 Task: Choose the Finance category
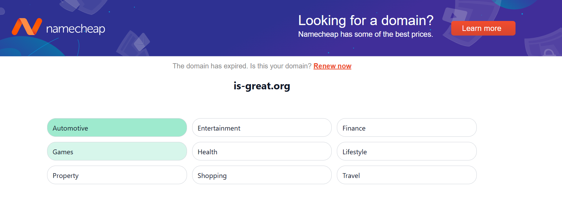click(406, 128)
